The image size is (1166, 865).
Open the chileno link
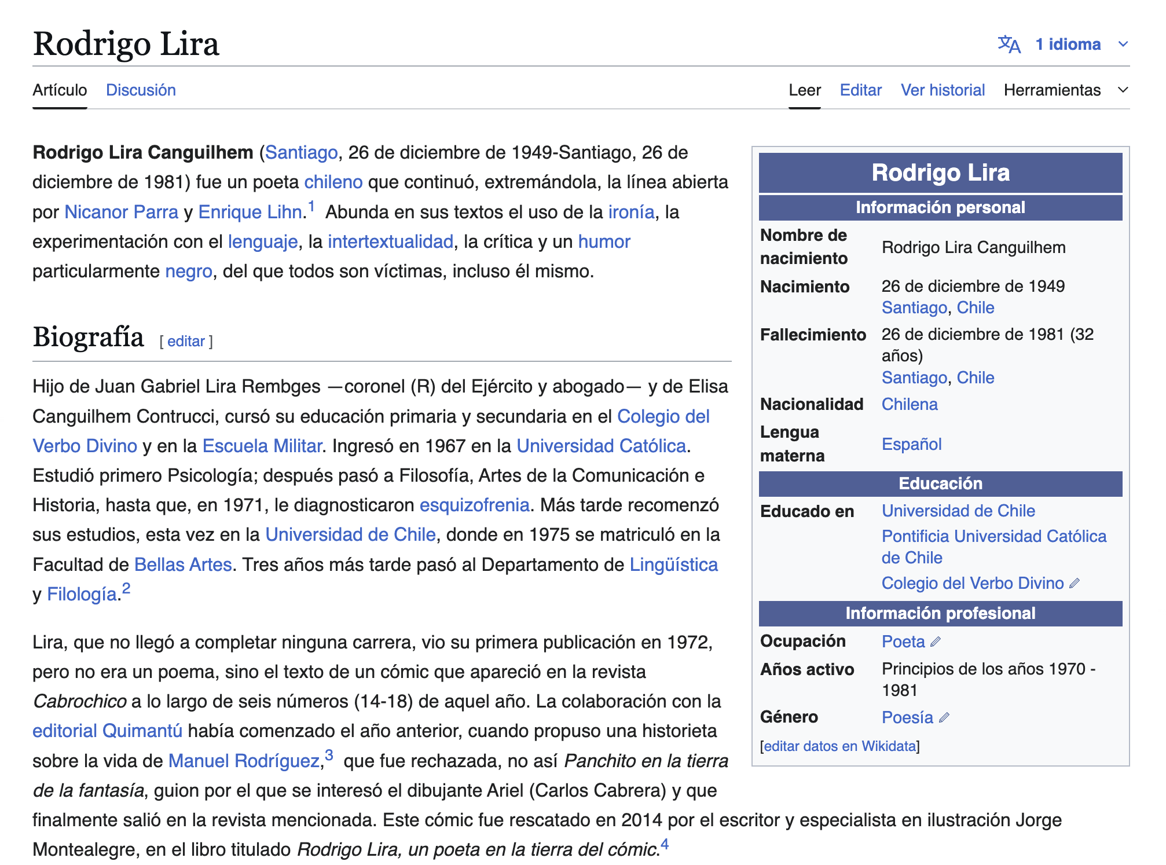point(333,182)
